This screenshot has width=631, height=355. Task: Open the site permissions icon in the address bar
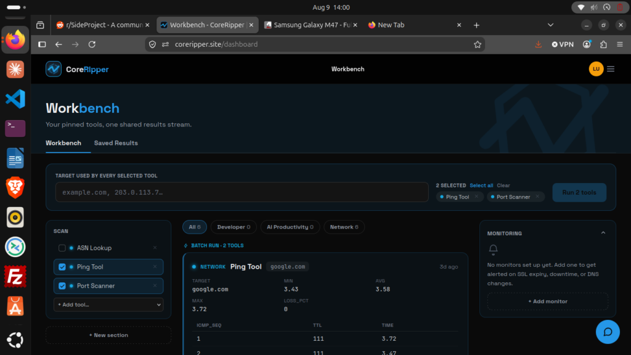pos(165,44)
